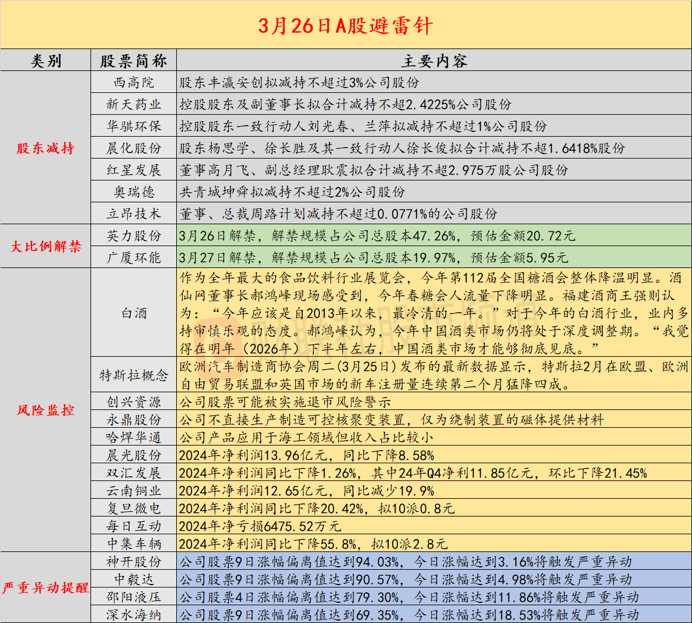Click stock name '每日互动'

point(133,526)
